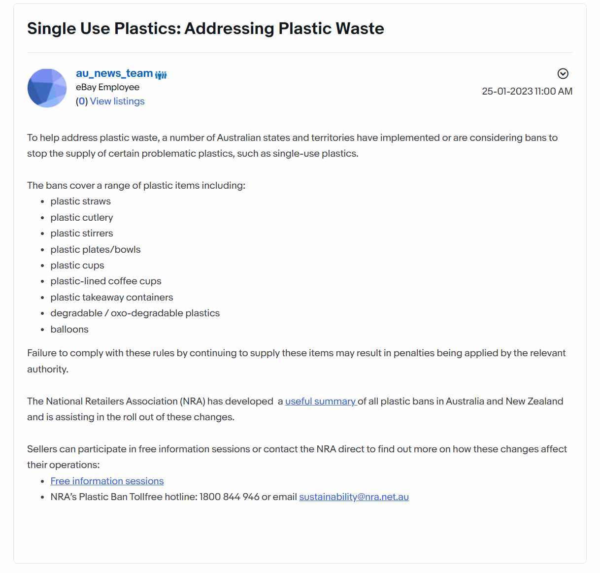Image resolution: width=600 pixels, height=573 pixels.
Task: Click the 25-01-2023 post timestamp
Action: tap(527, 91)
